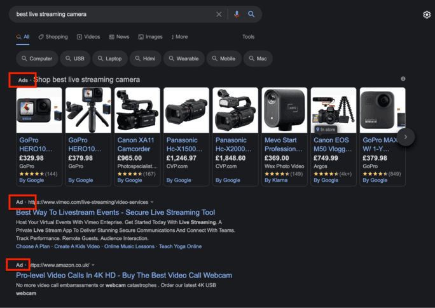The width and height of the screenshot is (435, 308).
Task: Click GoPro MAX W/ 1-Y title link
Action: pos(380,145)
